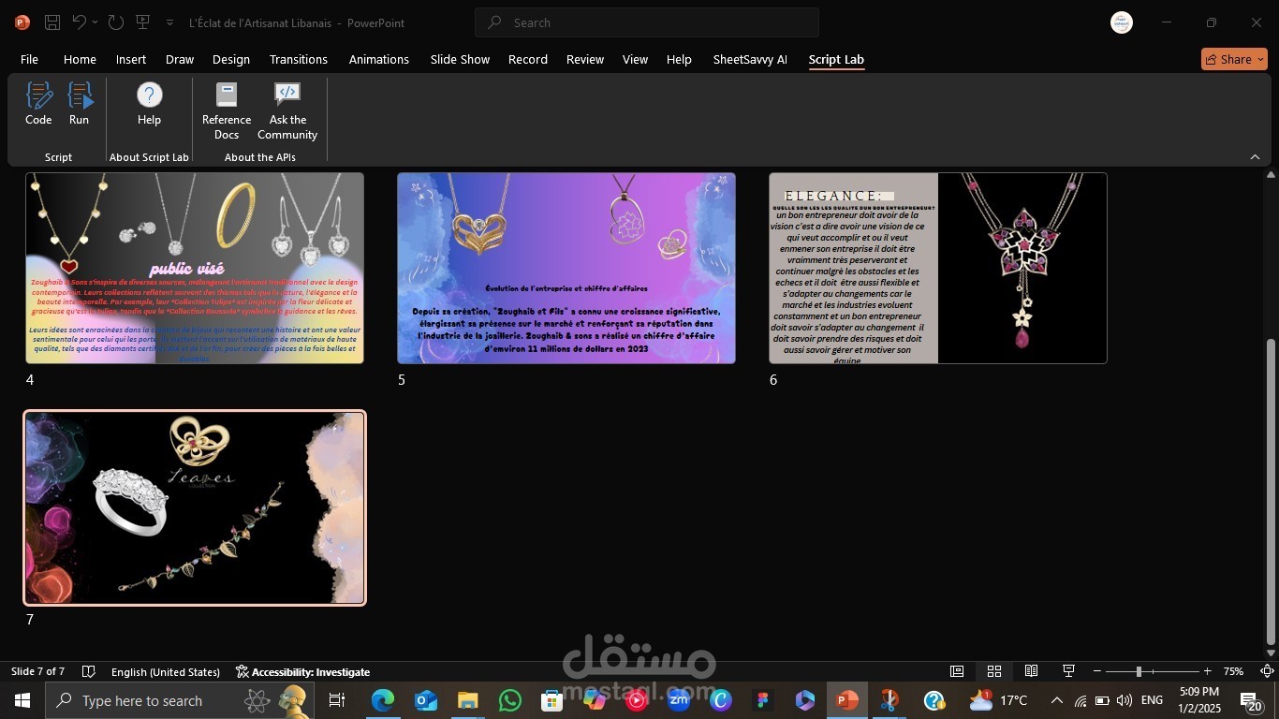
Task: Click the Script Lab tab
Action: tap(836, 59)
